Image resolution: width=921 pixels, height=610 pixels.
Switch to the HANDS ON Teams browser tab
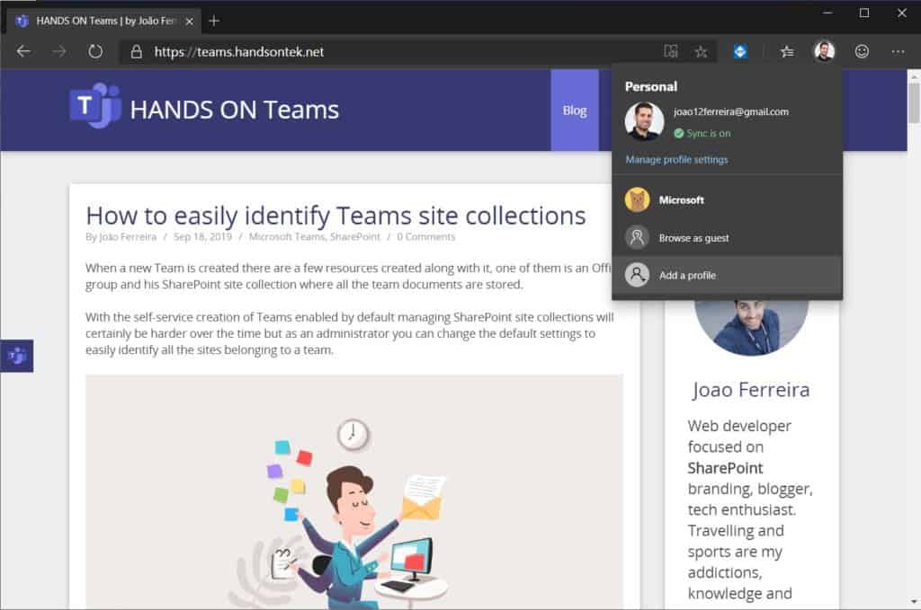(99, 17)
